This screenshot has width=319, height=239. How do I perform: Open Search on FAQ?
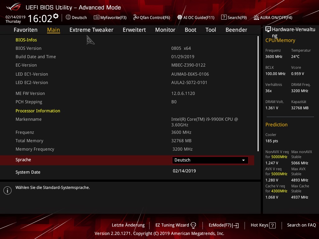(301, 225)
